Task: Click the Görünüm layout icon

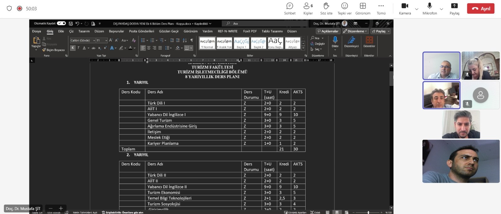Action: 363,8
